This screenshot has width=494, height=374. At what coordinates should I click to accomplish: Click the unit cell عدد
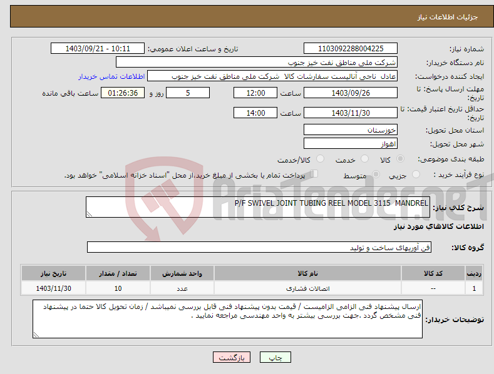point(182,288)
